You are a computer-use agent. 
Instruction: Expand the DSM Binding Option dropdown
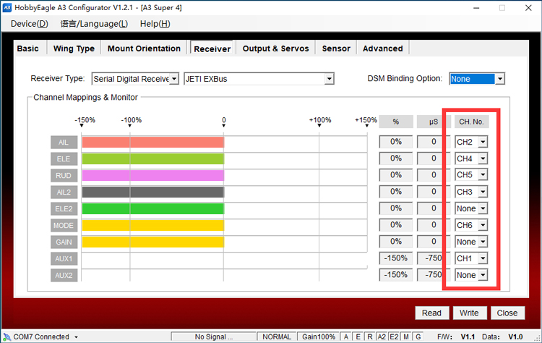(x=499, y=79)
